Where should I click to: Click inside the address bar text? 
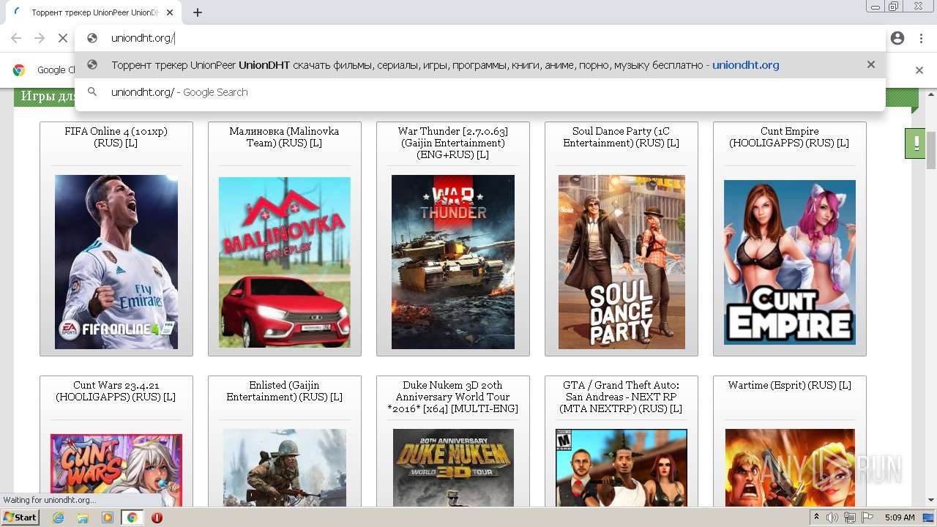[142, 38]
